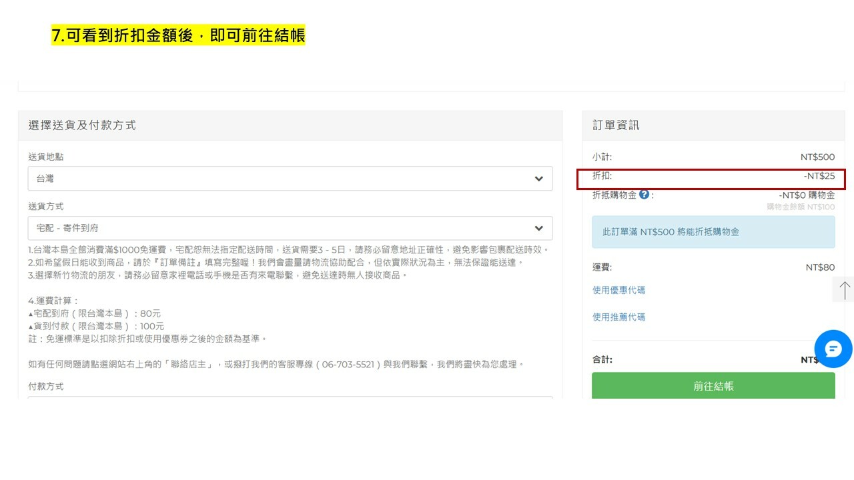Click the question mark help icon beside 折抵購物金
Viewport: 854px width, 480px height.
coord(644,195)
